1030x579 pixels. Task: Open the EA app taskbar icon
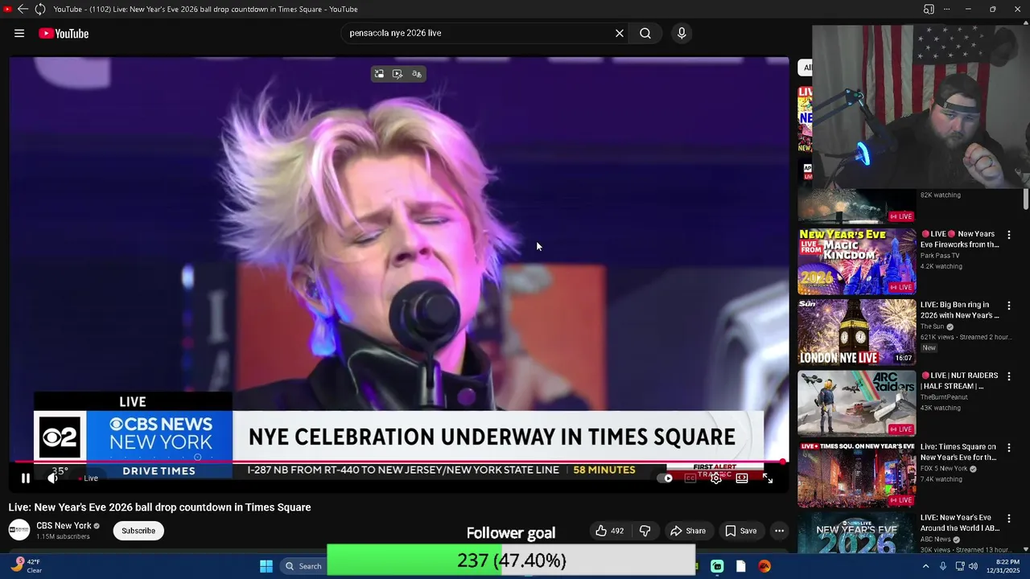coord(764,566)
